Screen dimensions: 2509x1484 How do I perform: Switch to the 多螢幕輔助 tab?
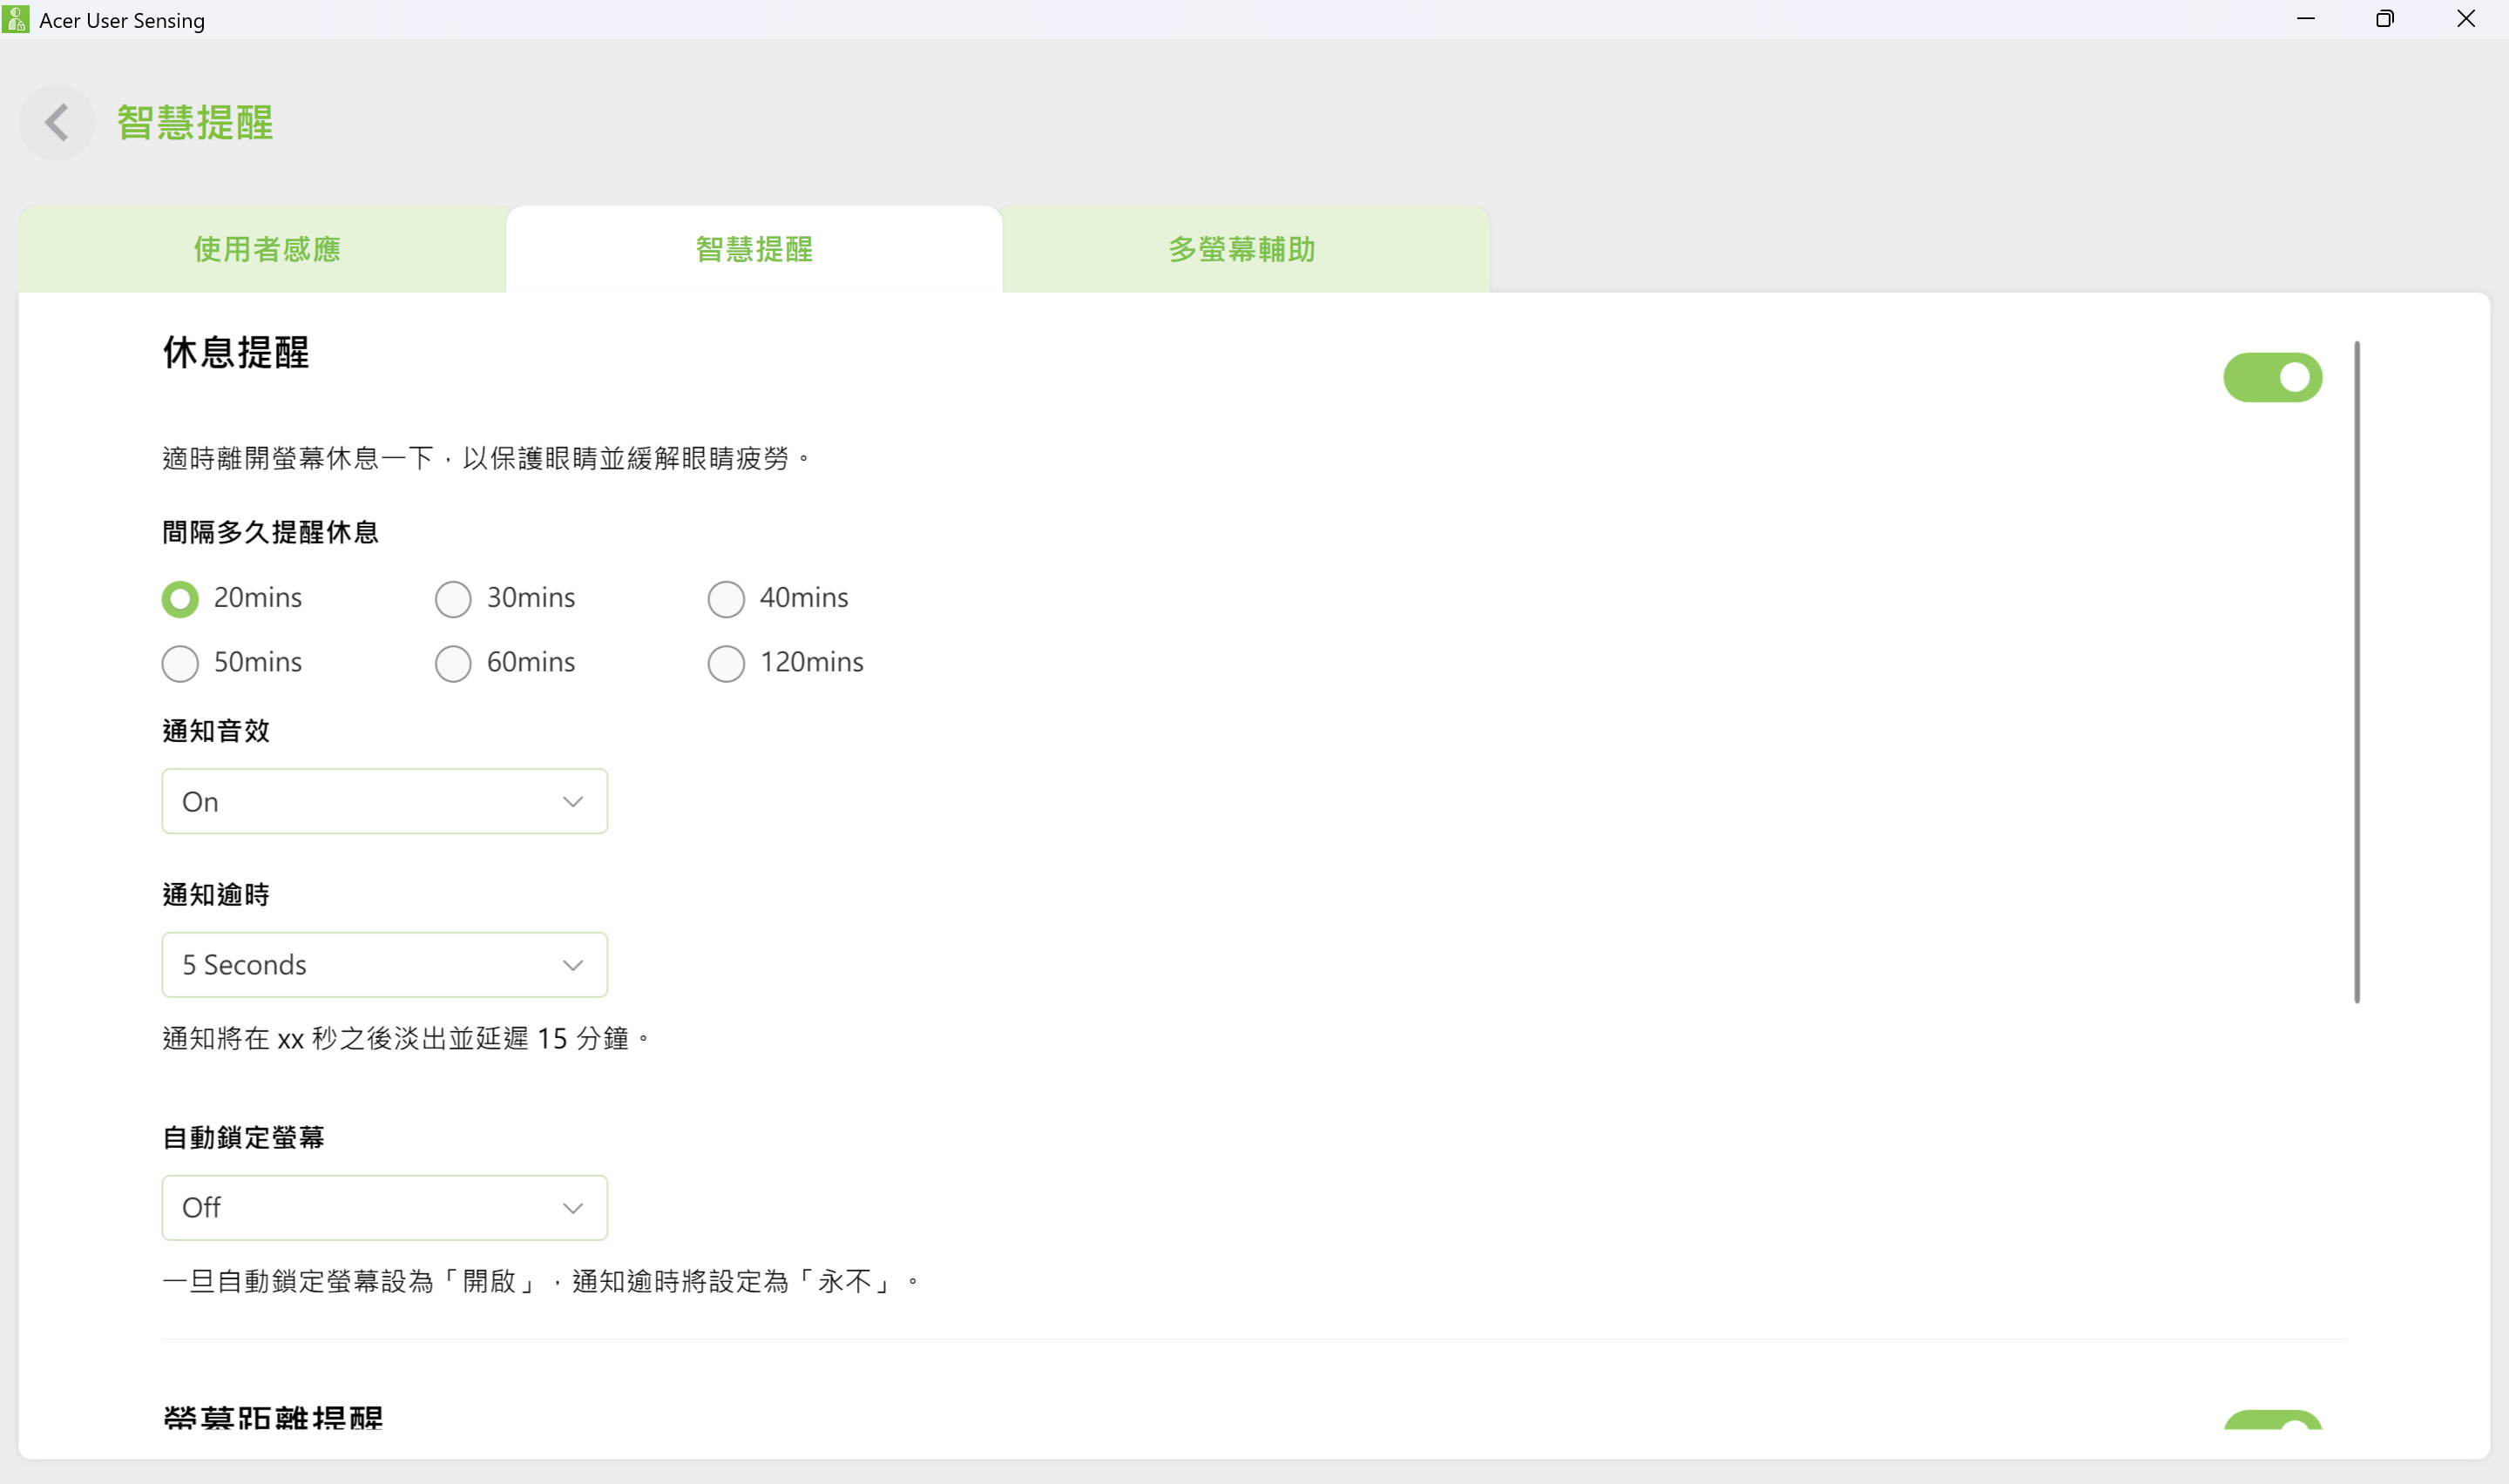[x=1241, y=249]
